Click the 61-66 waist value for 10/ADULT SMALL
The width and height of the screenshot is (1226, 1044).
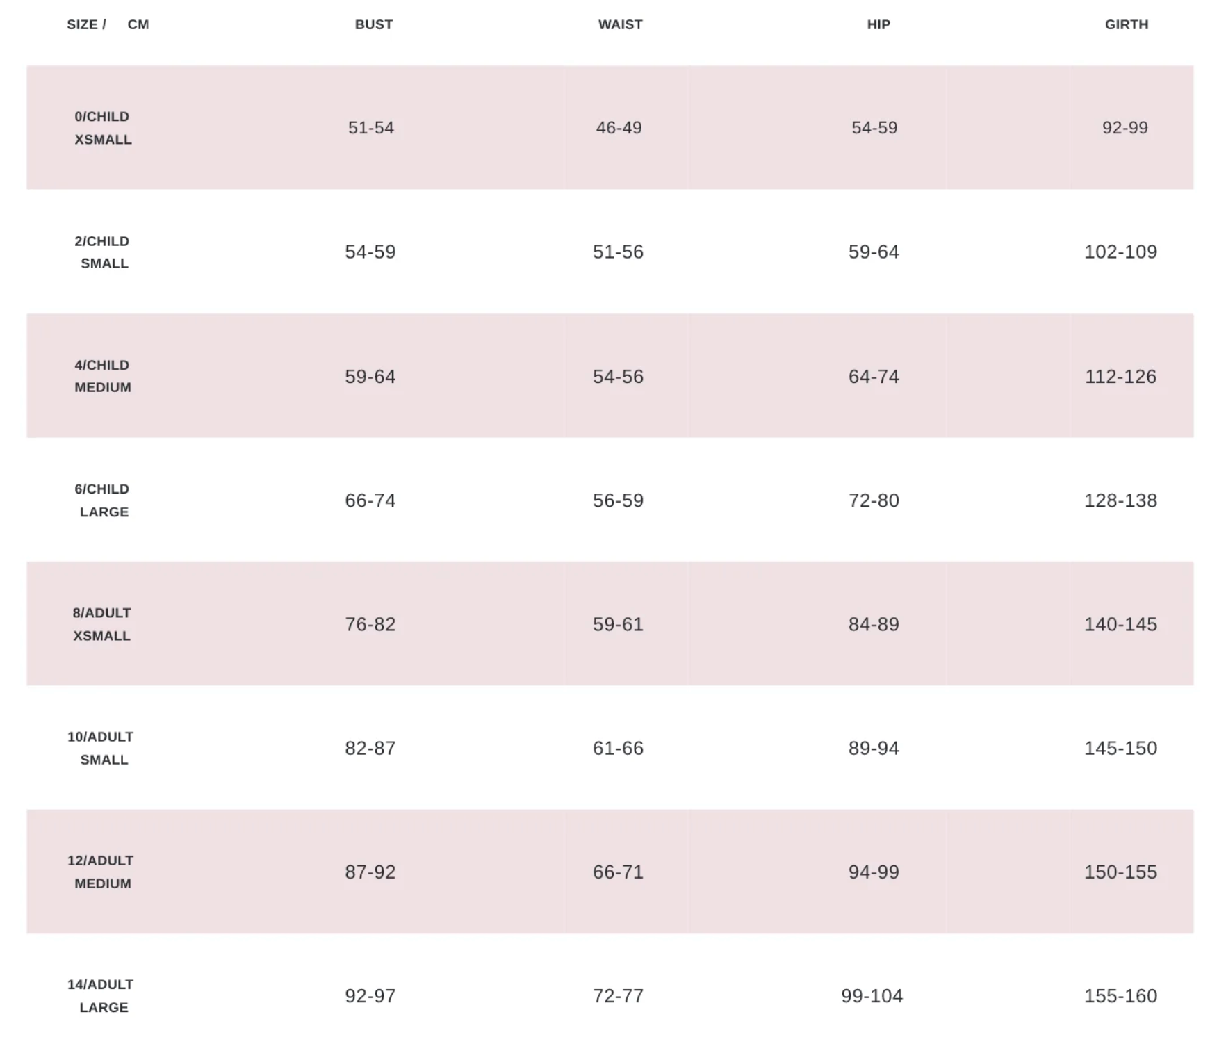[618, 748]
